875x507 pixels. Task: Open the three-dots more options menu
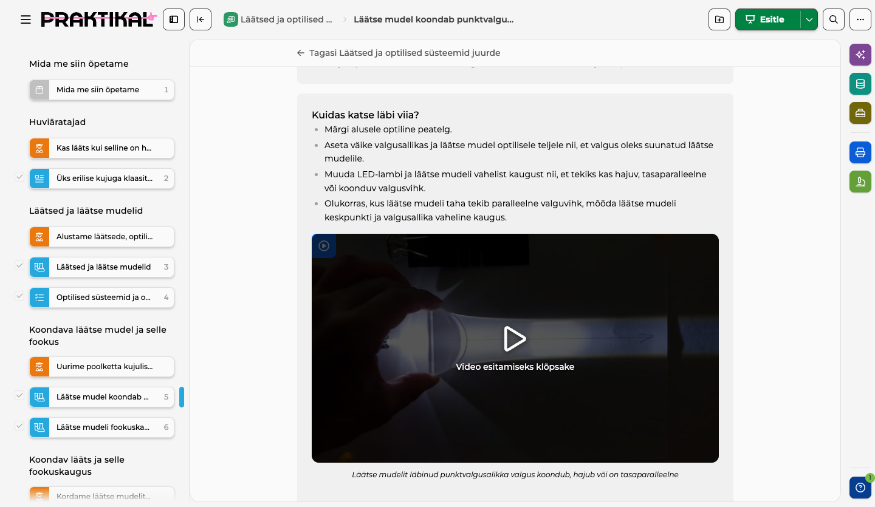click(x=860, y=19)
